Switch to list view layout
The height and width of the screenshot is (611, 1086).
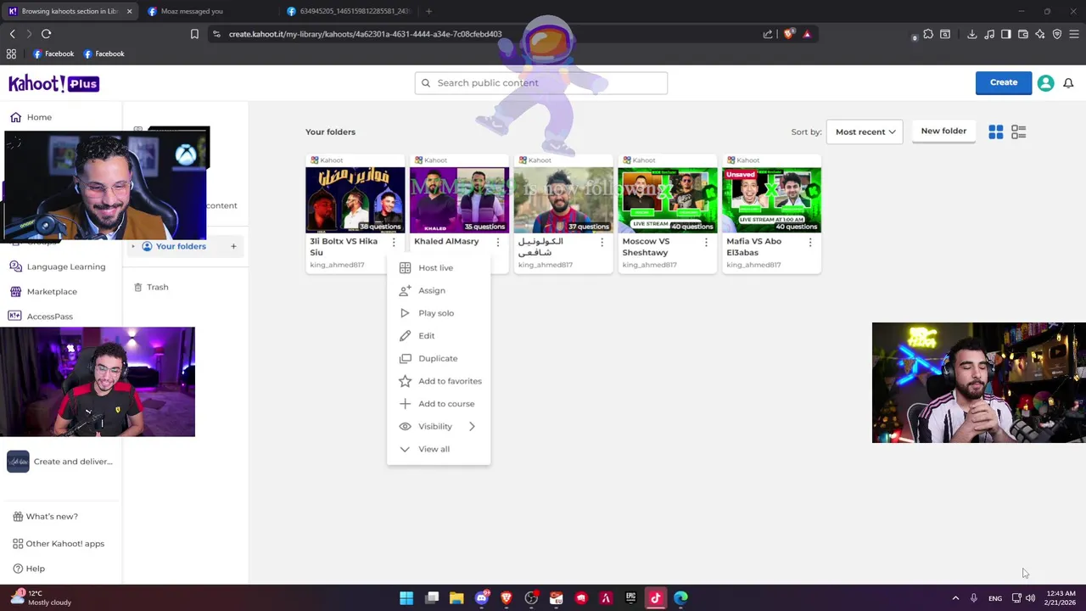click(1018, 132)
